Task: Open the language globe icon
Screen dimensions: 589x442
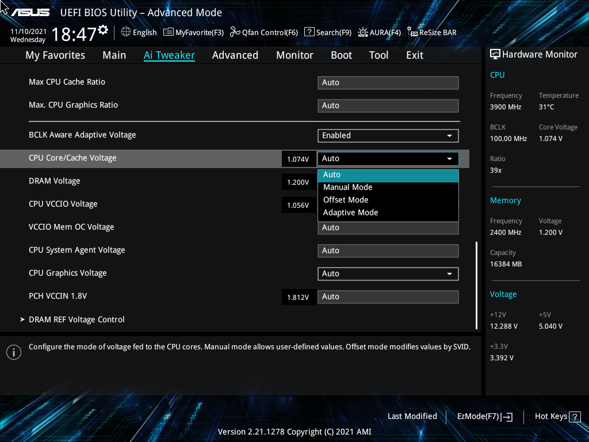Action: pos(126,32)
